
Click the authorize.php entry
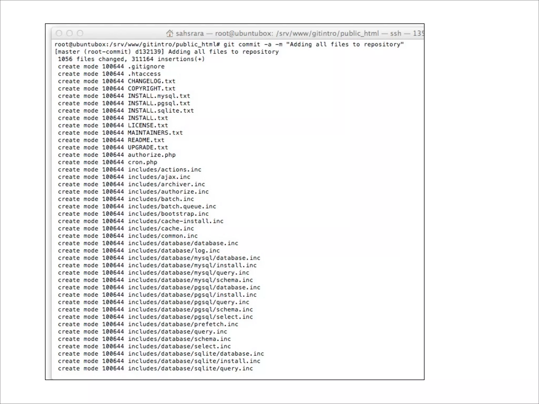(x=152, y=155)
